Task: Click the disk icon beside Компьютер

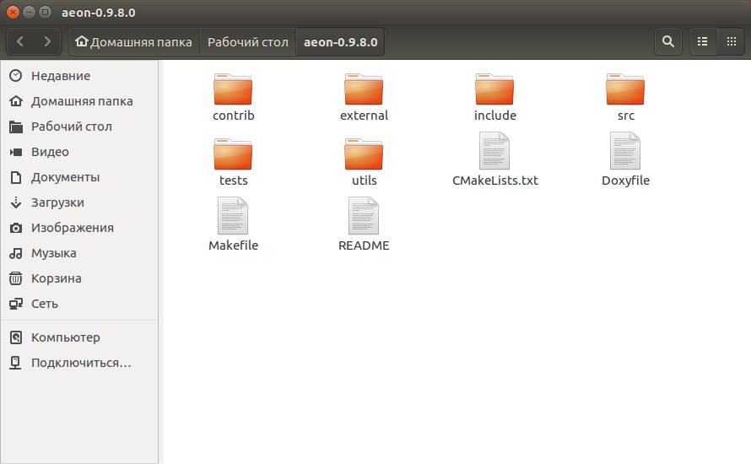Action: tap(16, 337)
